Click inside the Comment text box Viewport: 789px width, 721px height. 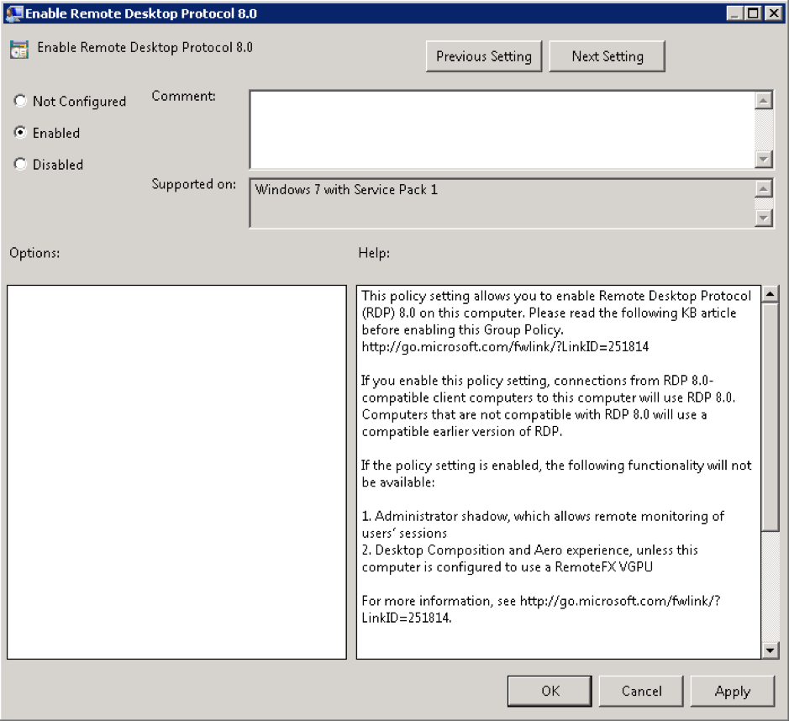point(502,129)
